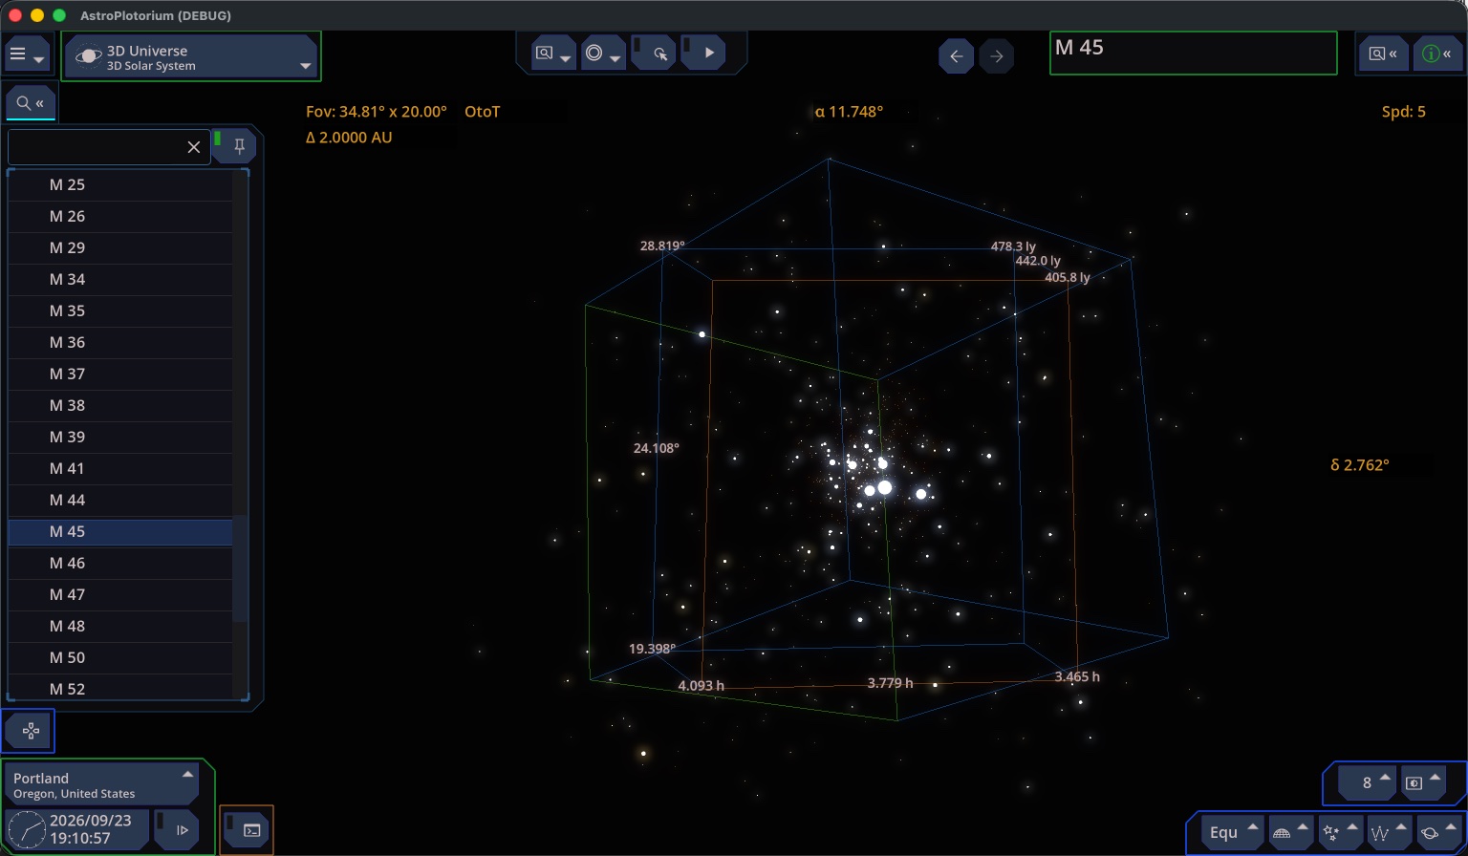Clear the search filter field

pyautogui.click(x=193, y=147)
